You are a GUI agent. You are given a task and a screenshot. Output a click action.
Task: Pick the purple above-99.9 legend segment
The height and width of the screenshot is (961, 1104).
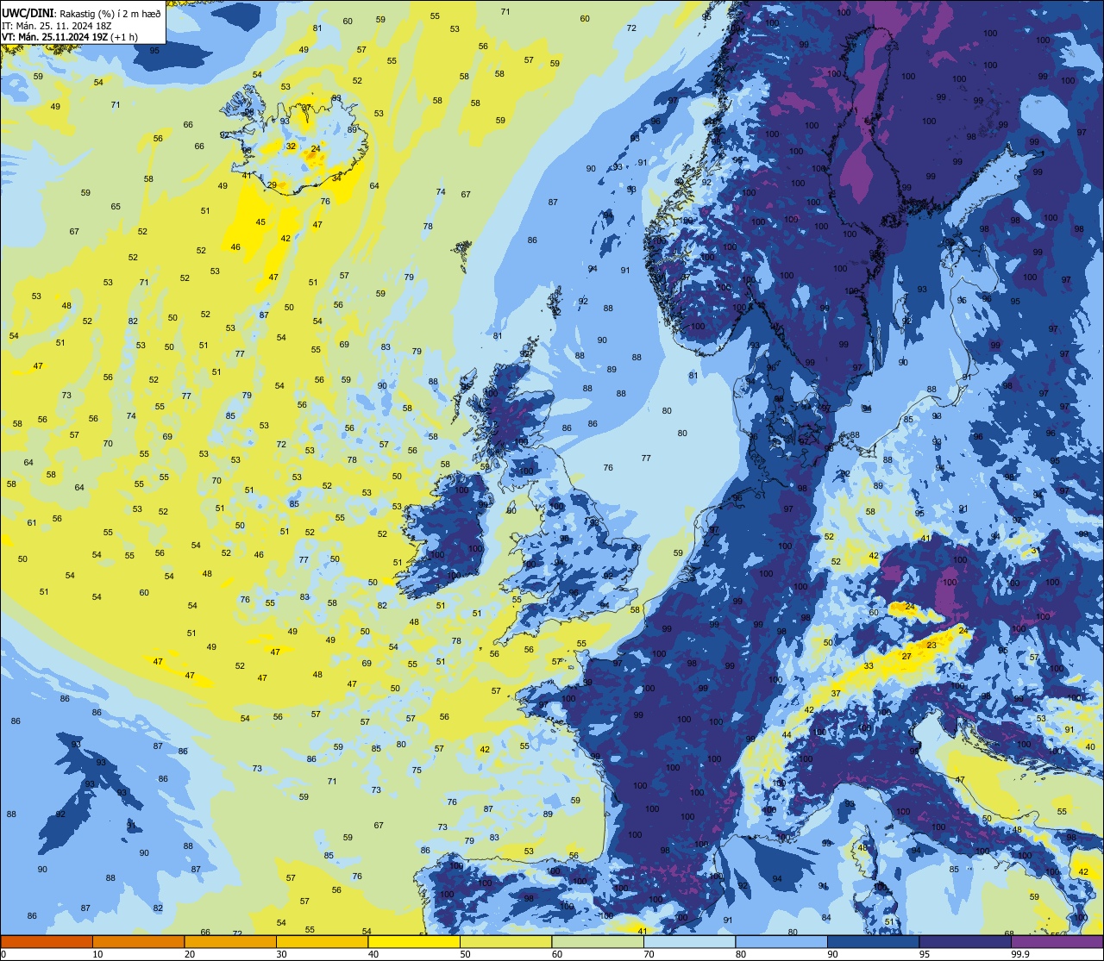click(1057, 941)
